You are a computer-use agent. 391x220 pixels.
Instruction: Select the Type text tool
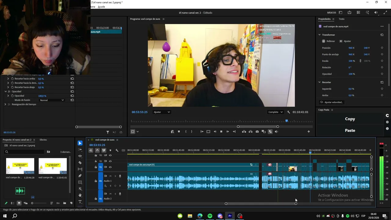click(80, 202)
